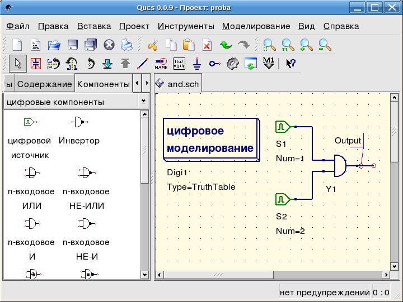This screenshot has height=302, width=403.
Task: Open the digital components category dropdown
Action: (x=143, y=102)
